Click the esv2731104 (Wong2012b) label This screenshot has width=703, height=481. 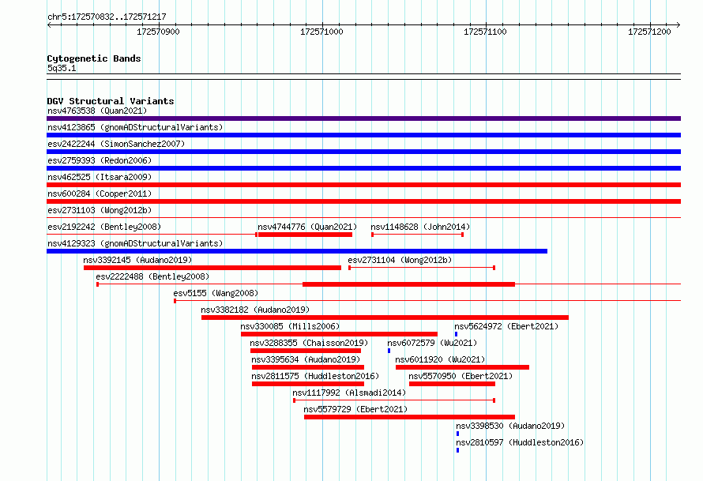click(400, 260)
